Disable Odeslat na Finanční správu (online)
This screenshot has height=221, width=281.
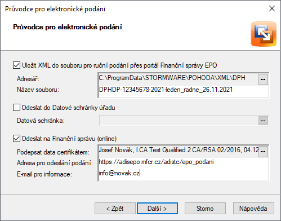pyautogui.click(x=16, y=139)
